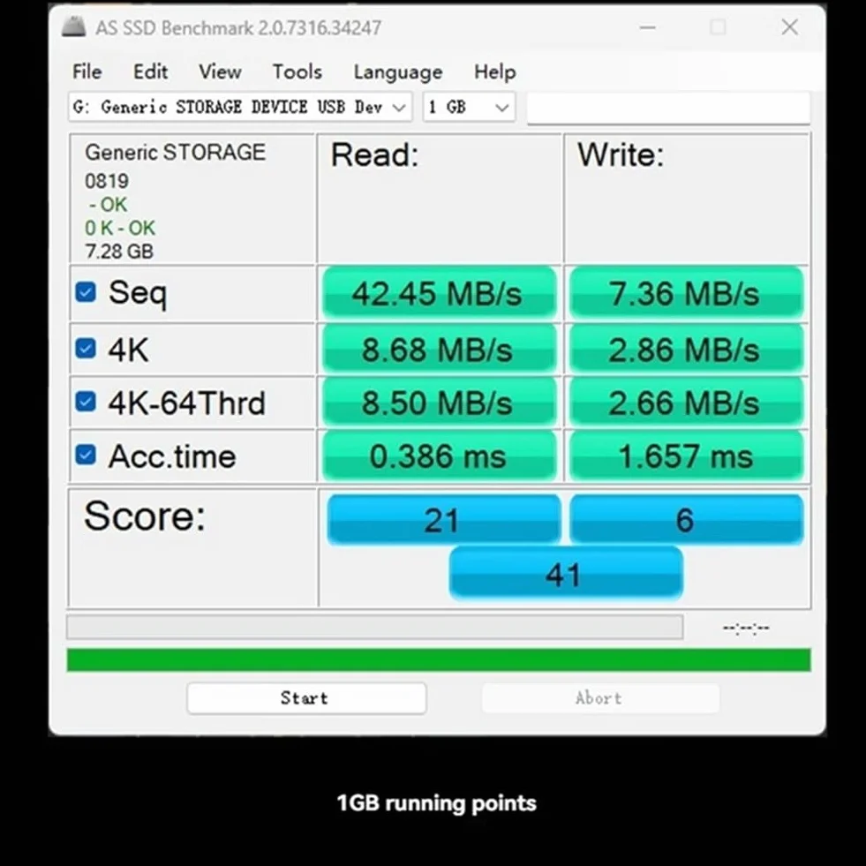The height and width of the screenshot is (866, 866).
Task: Click the write access time 1.657 ms
Action: click(x=686, y=456)
